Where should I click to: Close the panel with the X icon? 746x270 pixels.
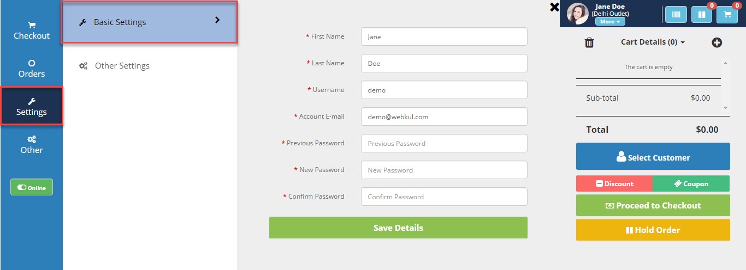click(554, 7)
